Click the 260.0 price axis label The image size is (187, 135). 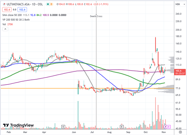178,14
